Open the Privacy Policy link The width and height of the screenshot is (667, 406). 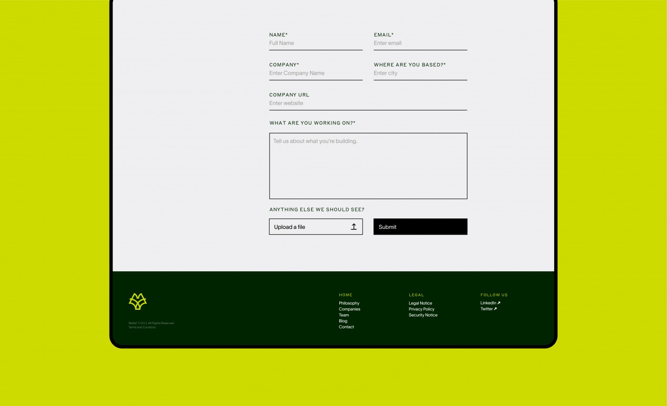click(x=421, y=309)
